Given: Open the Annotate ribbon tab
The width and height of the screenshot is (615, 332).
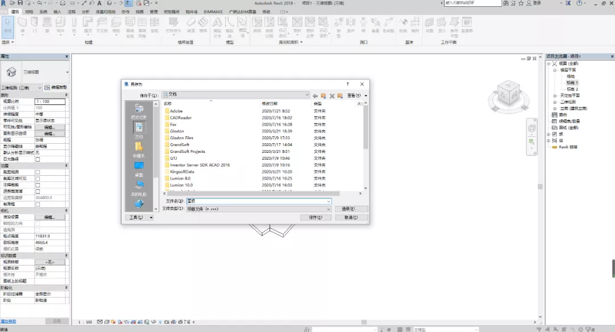Looking at the screenshot, I should 71,12.
